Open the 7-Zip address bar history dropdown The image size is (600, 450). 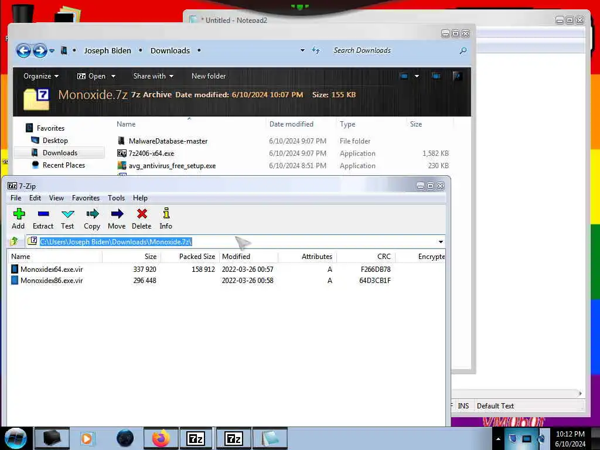click(441, 242)
